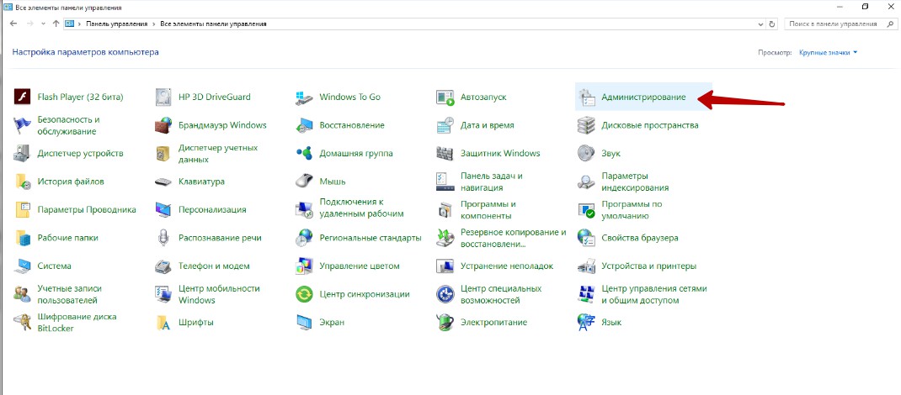This screenshot has height=395, width=901.
Task: Open the История файлов icon
Action: (22, 182)
